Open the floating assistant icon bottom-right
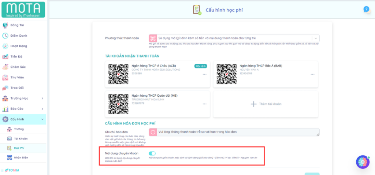Screen dimensions: 375x175 click(363, 161)
